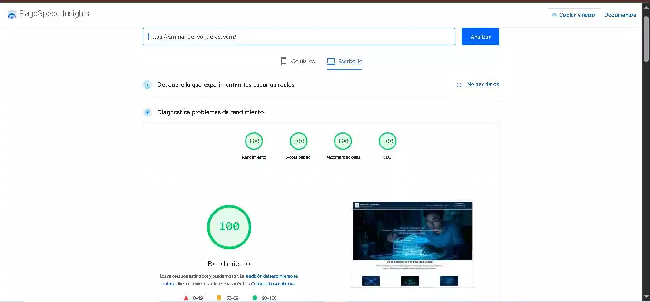
Task: Click the monitor icon on the Escritorio tab
Action: tap(330, 61)
